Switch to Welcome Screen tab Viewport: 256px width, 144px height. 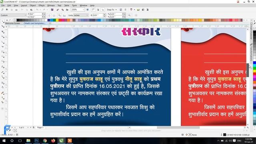(12, 23)
